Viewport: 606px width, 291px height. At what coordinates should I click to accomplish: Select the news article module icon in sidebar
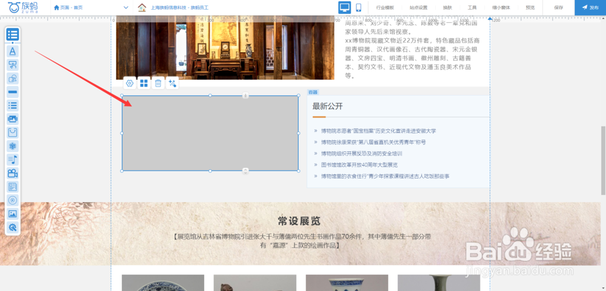[12, 187]
